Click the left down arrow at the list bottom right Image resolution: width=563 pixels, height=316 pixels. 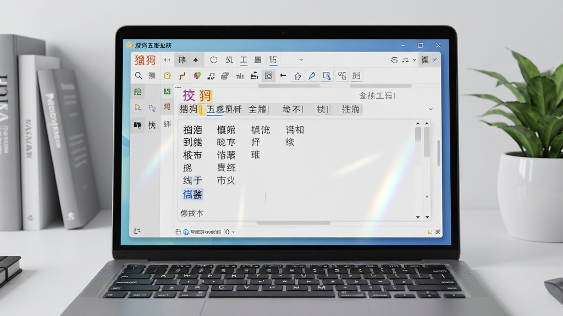coord(418,217)
